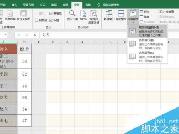This screenshot has height=134, width=179.
Task: Open a 新建窗口 new window
Action: 109,14
